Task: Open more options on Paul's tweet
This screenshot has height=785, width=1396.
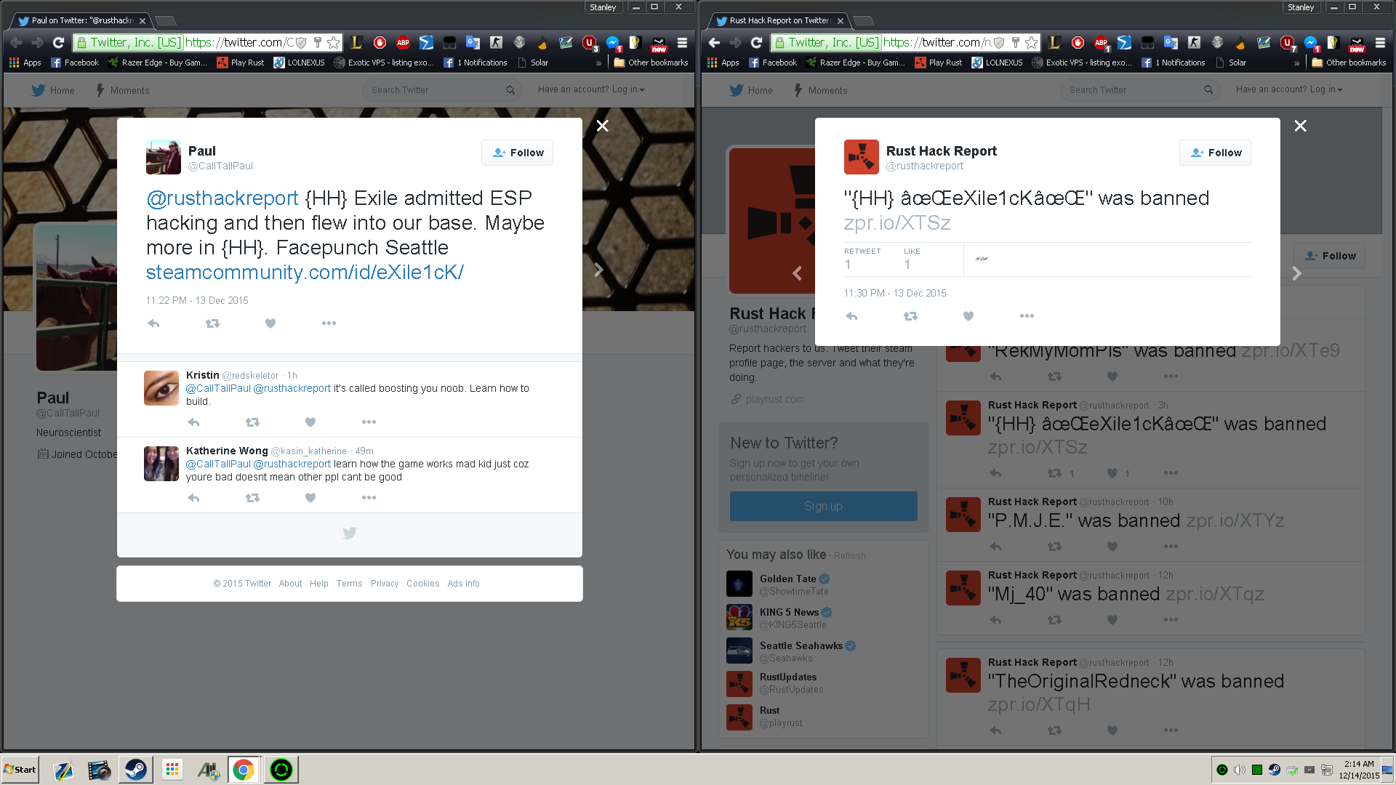Action: (x=329, y=323)
